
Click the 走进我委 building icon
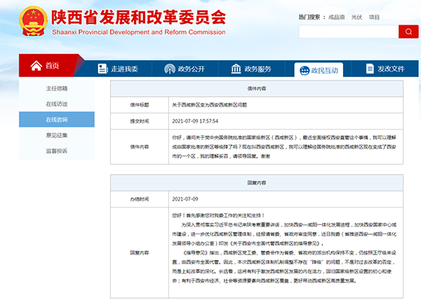pyautogui.click(x=103, y=69)
